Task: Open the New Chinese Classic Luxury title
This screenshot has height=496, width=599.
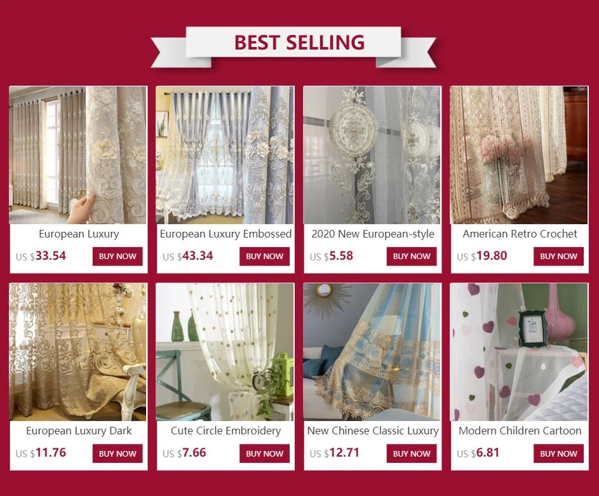Action: pos(373,431)
